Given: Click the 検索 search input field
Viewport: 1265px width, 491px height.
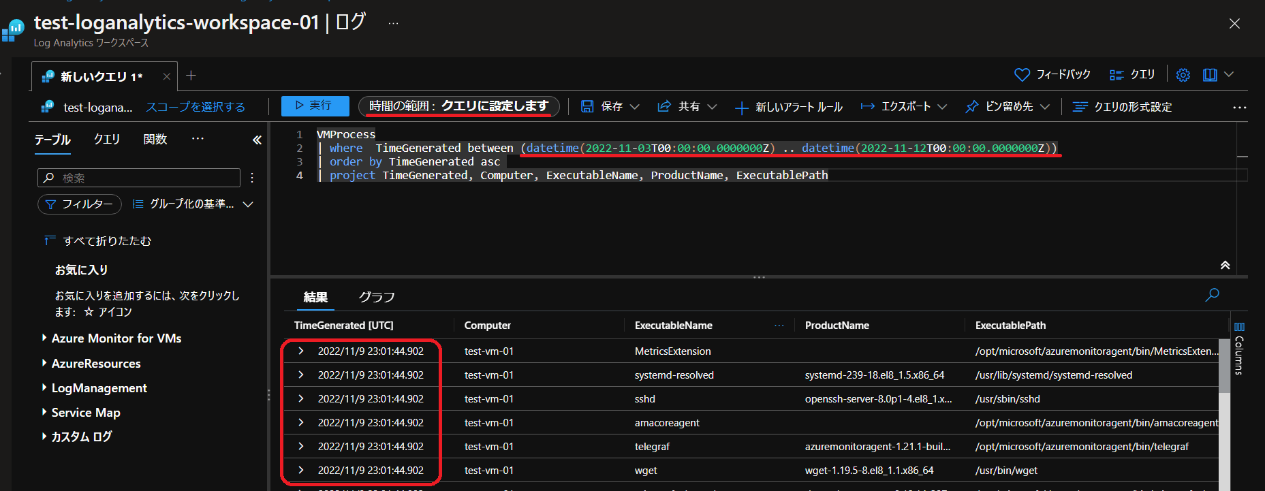Looking at the screenshot, I should (139, 178).
